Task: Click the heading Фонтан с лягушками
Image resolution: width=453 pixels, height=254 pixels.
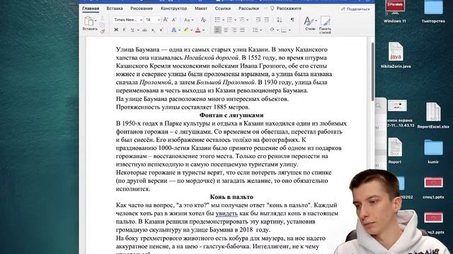Action: [x=231, y=115]
